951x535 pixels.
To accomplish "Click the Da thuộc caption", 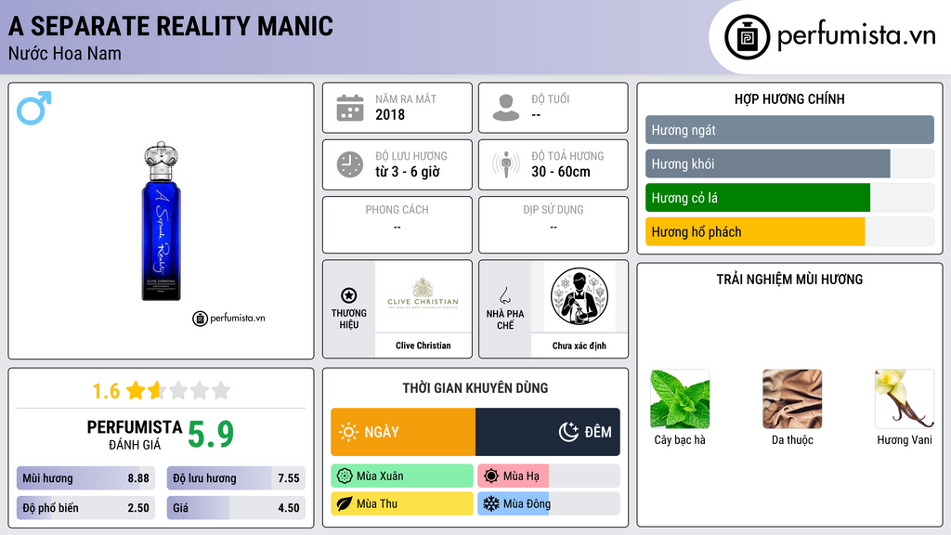I will point(792,439).
